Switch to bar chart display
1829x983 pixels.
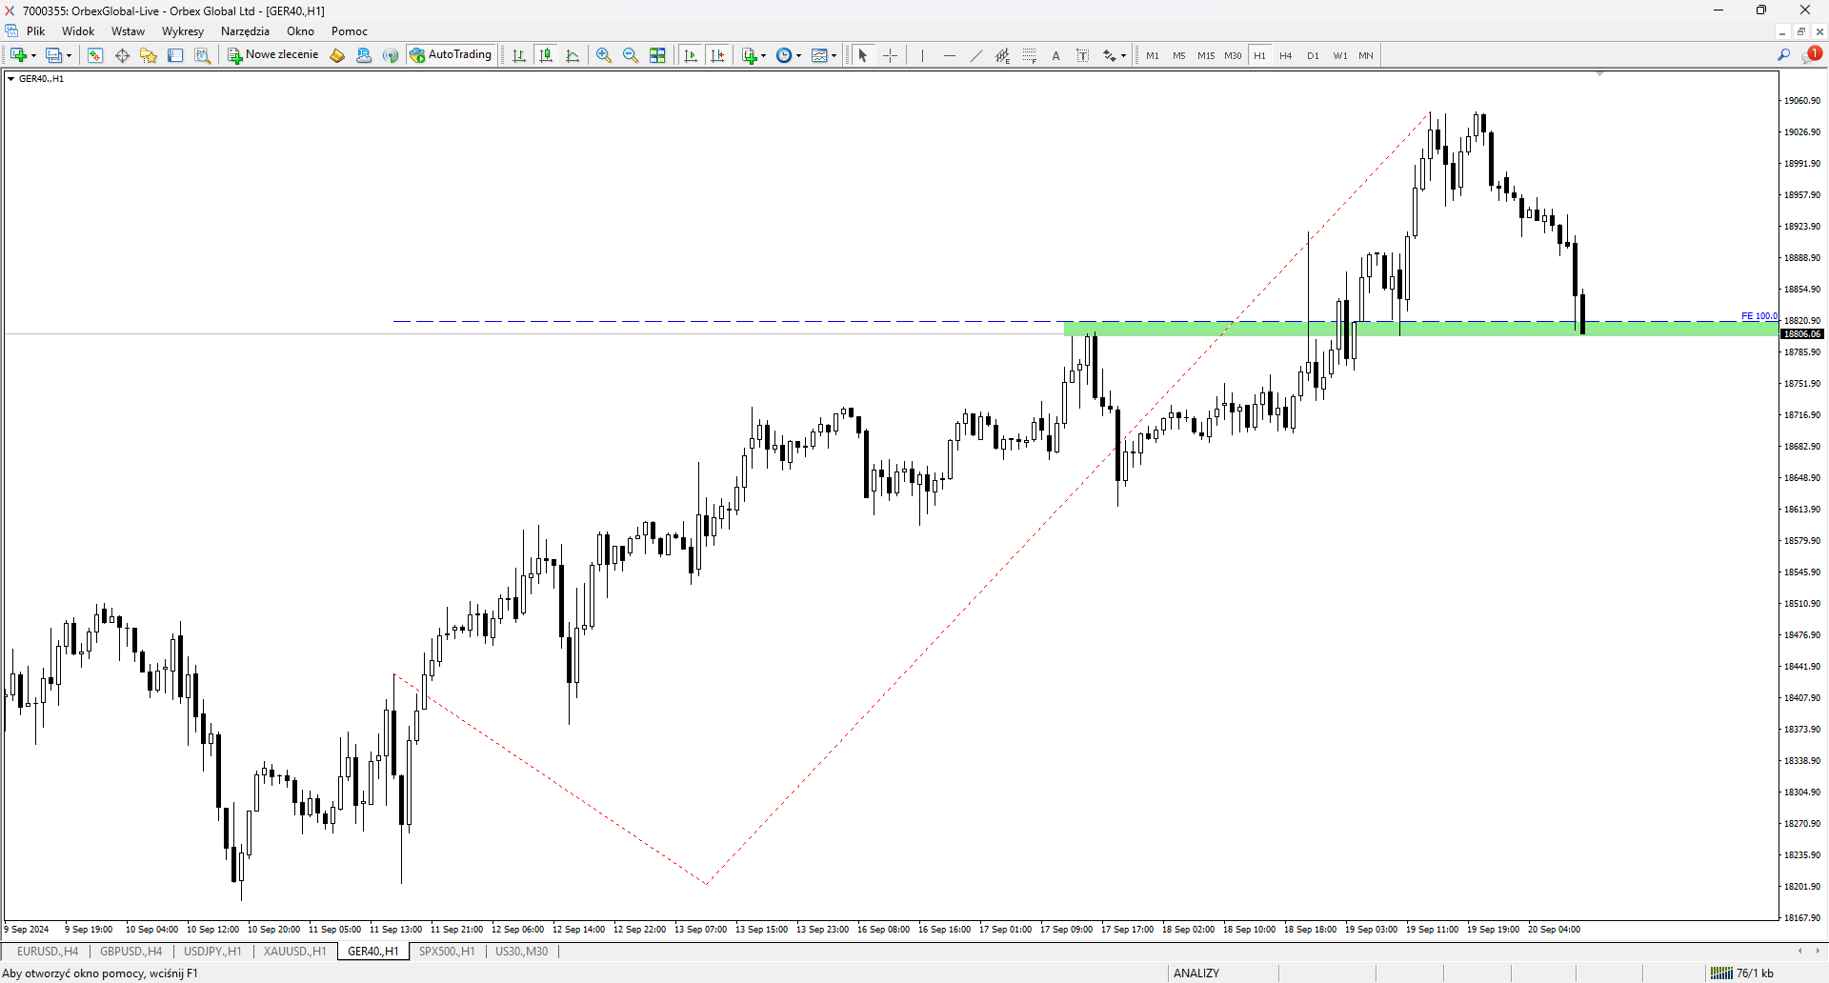click(x=519, y=55)
